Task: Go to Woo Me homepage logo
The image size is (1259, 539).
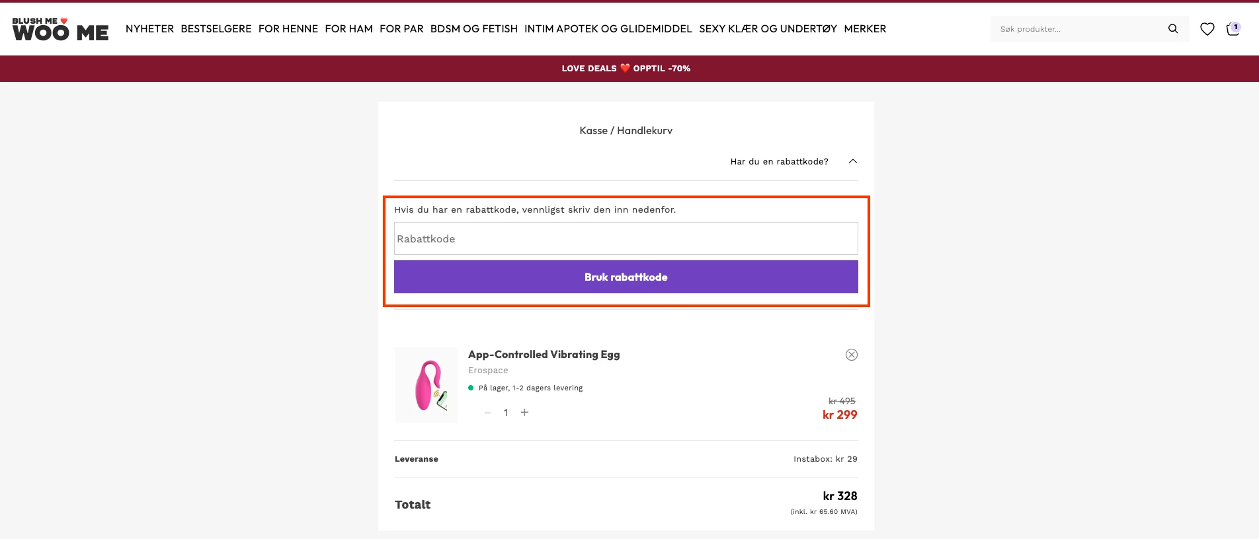Action: pyautogui.click(x=60, y=30)
